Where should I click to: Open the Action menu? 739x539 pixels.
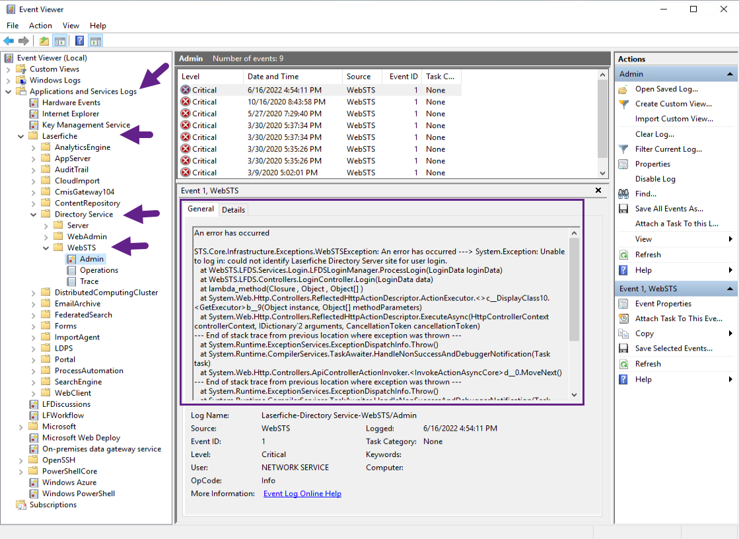[x=40, y=26]
